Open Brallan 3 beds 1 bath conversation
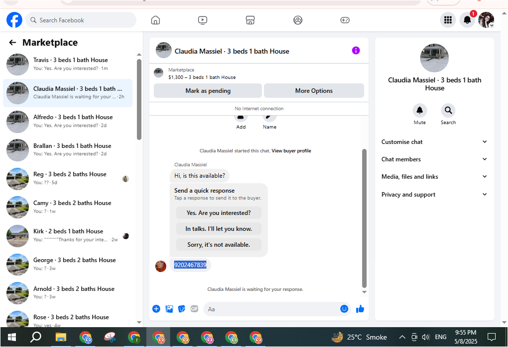The image size is (508, 347). click(x=67, y=150)
